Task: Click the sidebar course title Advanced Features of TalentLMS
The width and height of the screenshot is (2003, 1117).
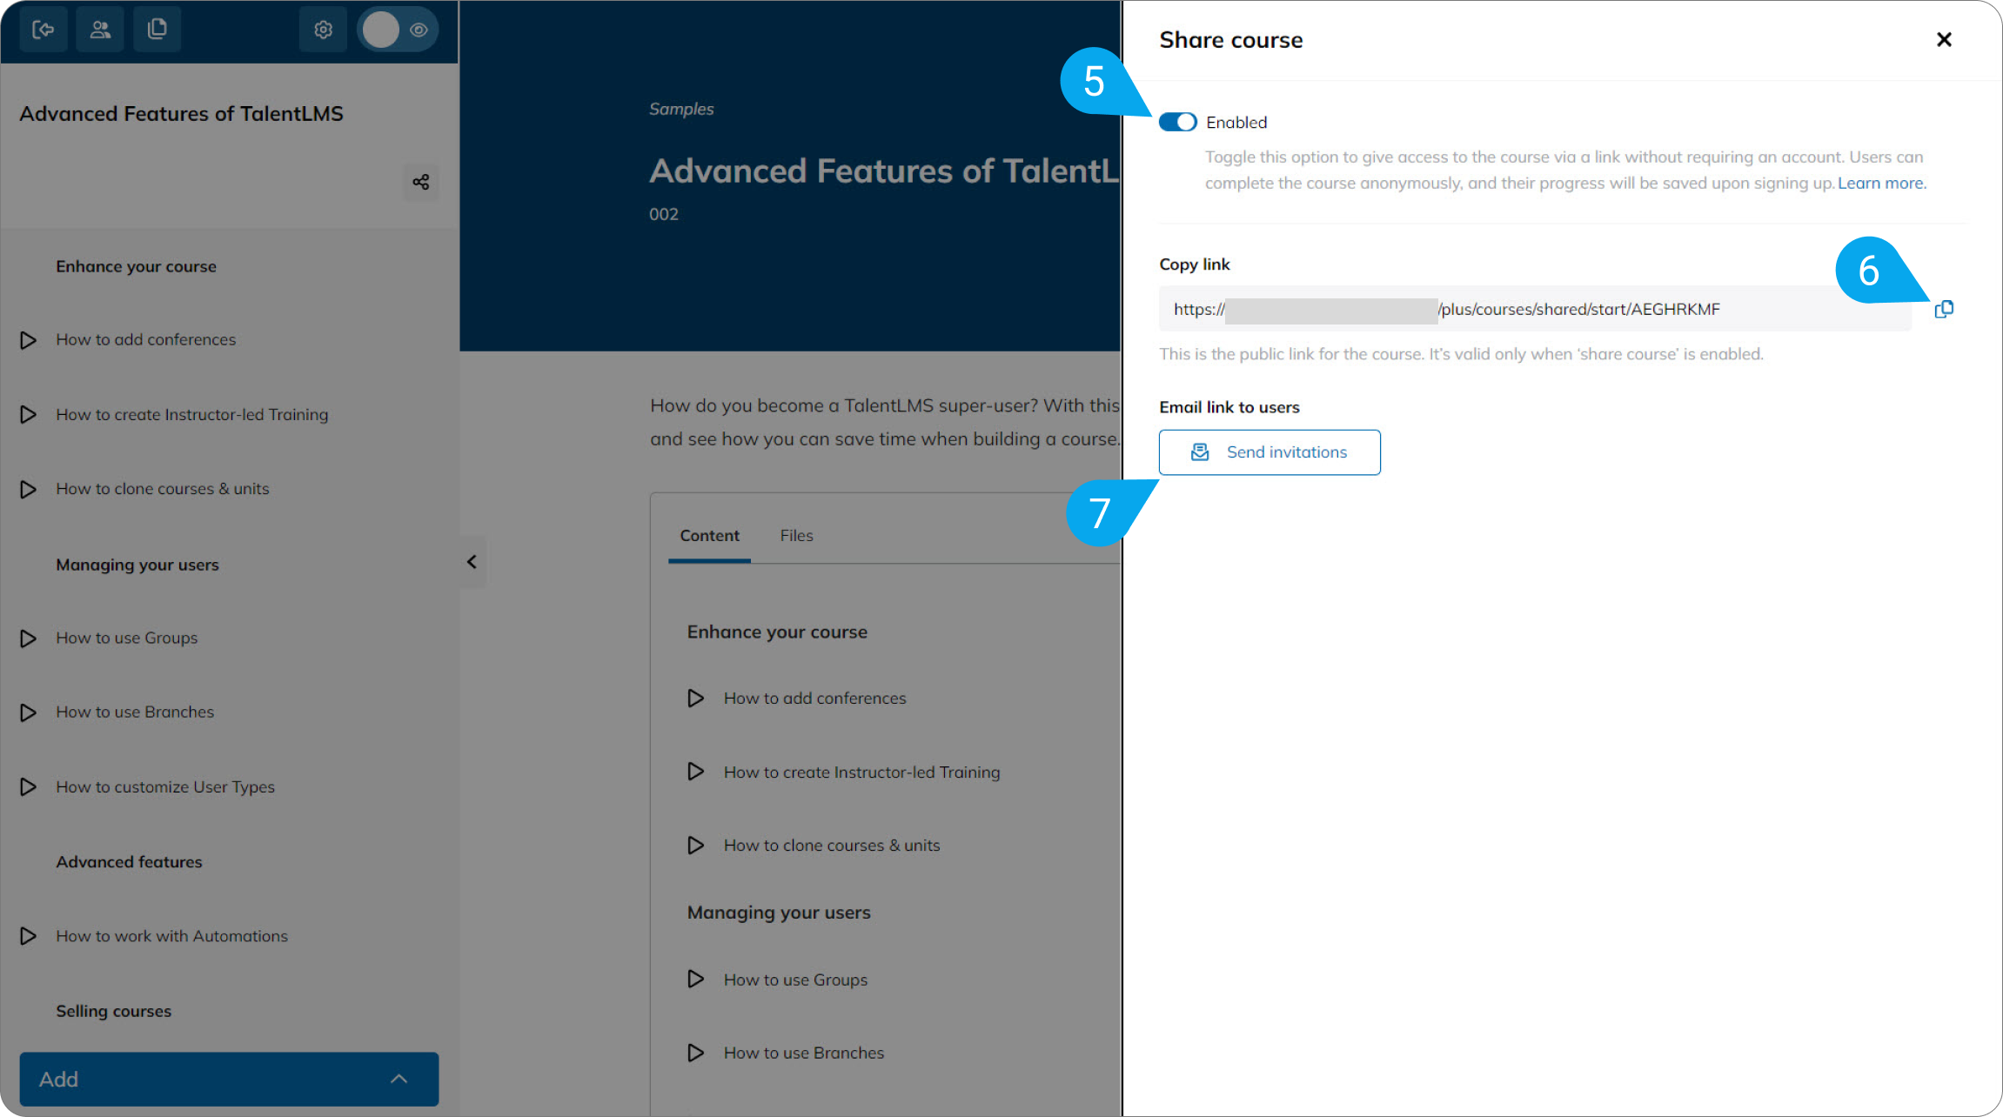Action: click(181, 114)
